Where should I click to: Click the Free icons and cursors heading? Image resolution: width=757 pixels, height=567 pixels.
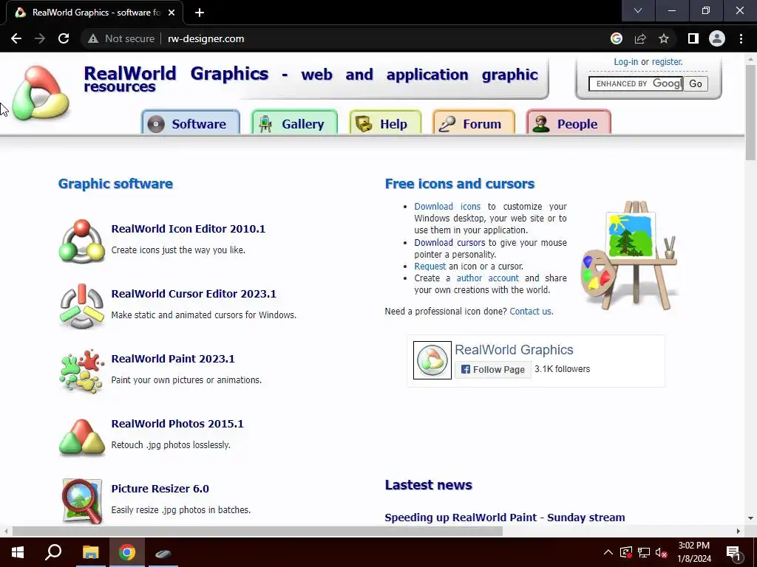pos(460,184)
